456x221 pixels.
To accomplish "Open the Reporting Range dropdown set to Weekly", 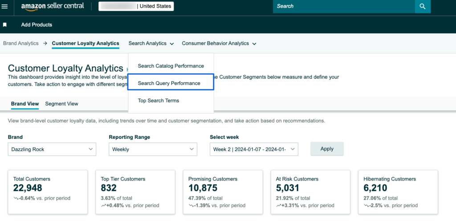I will click(153, 149).
